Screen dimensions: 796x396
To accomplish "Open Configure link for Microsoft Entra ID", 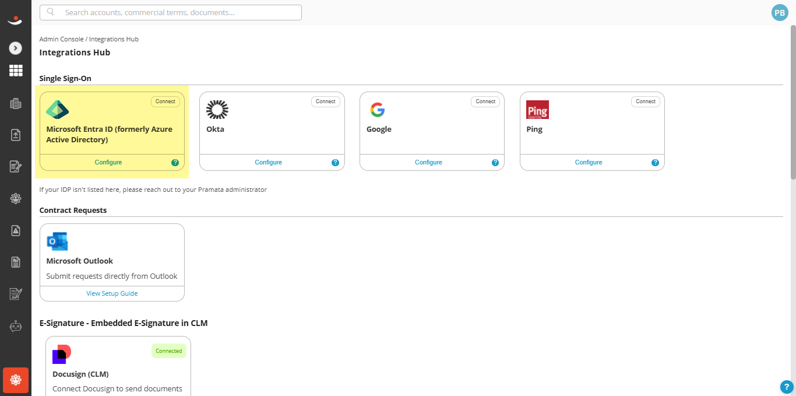I will [108, 163].
